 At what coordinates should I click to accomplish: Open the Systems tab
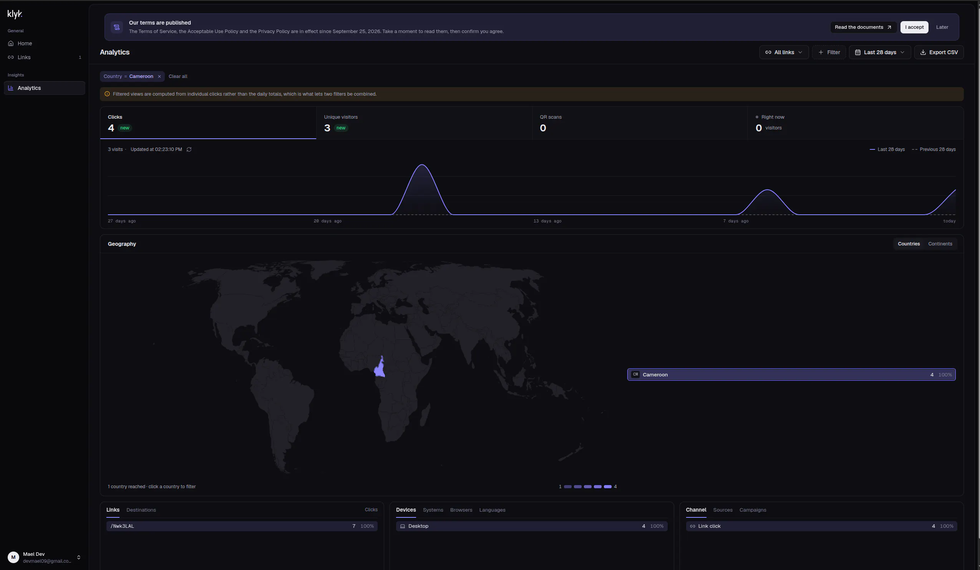tap(433, 510)
